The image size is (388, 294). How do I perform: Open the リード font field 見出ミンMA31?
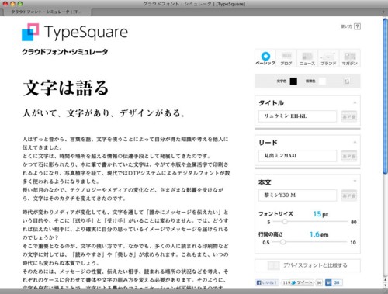point(297,156)
